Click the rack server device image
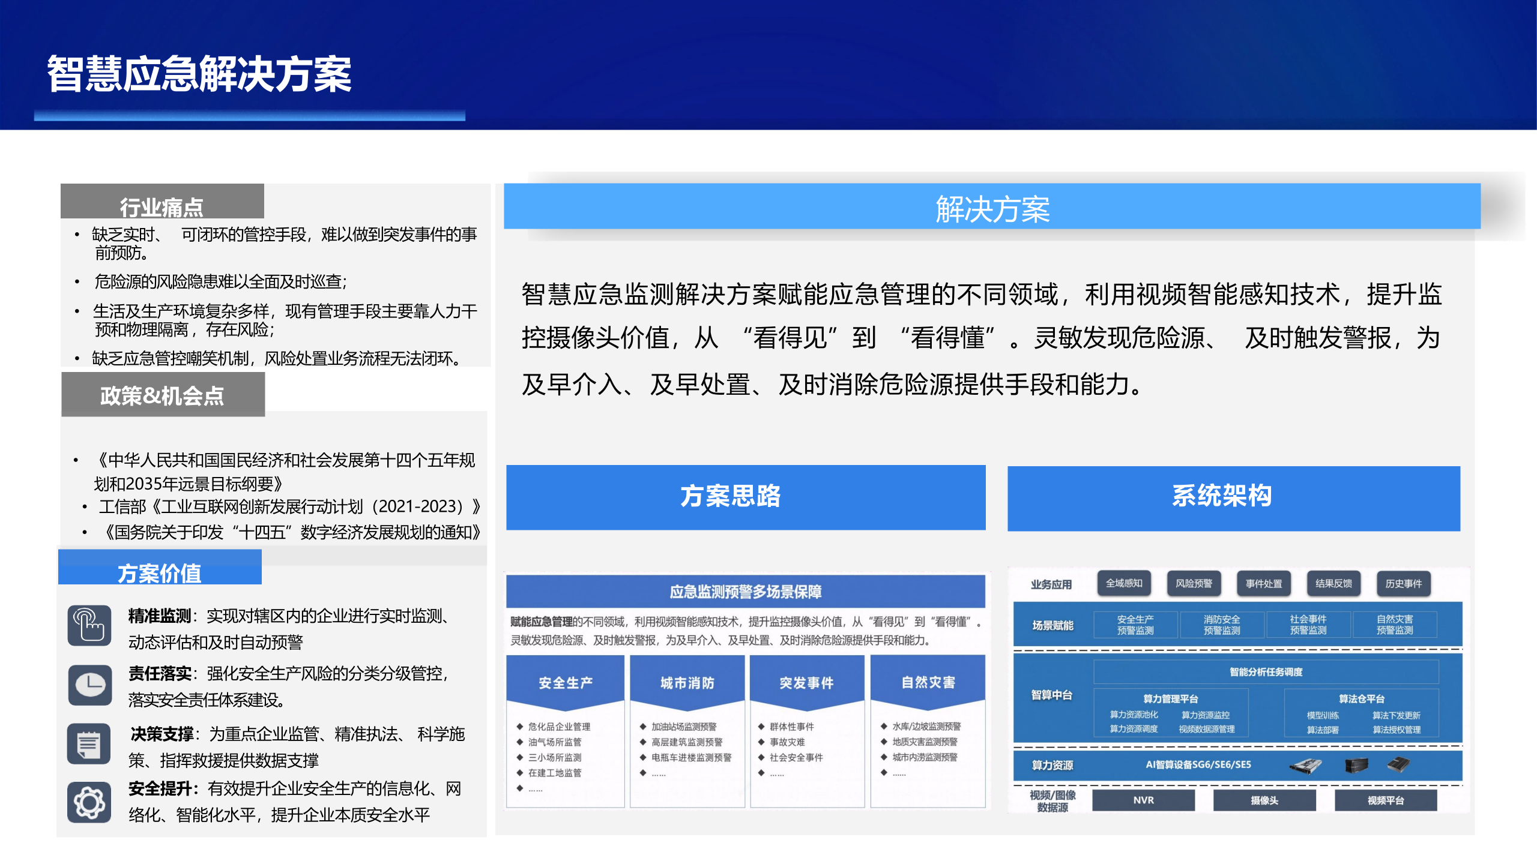Image resolution: width=1537 pixels, height=864 pixels. tap(1305, 765)
